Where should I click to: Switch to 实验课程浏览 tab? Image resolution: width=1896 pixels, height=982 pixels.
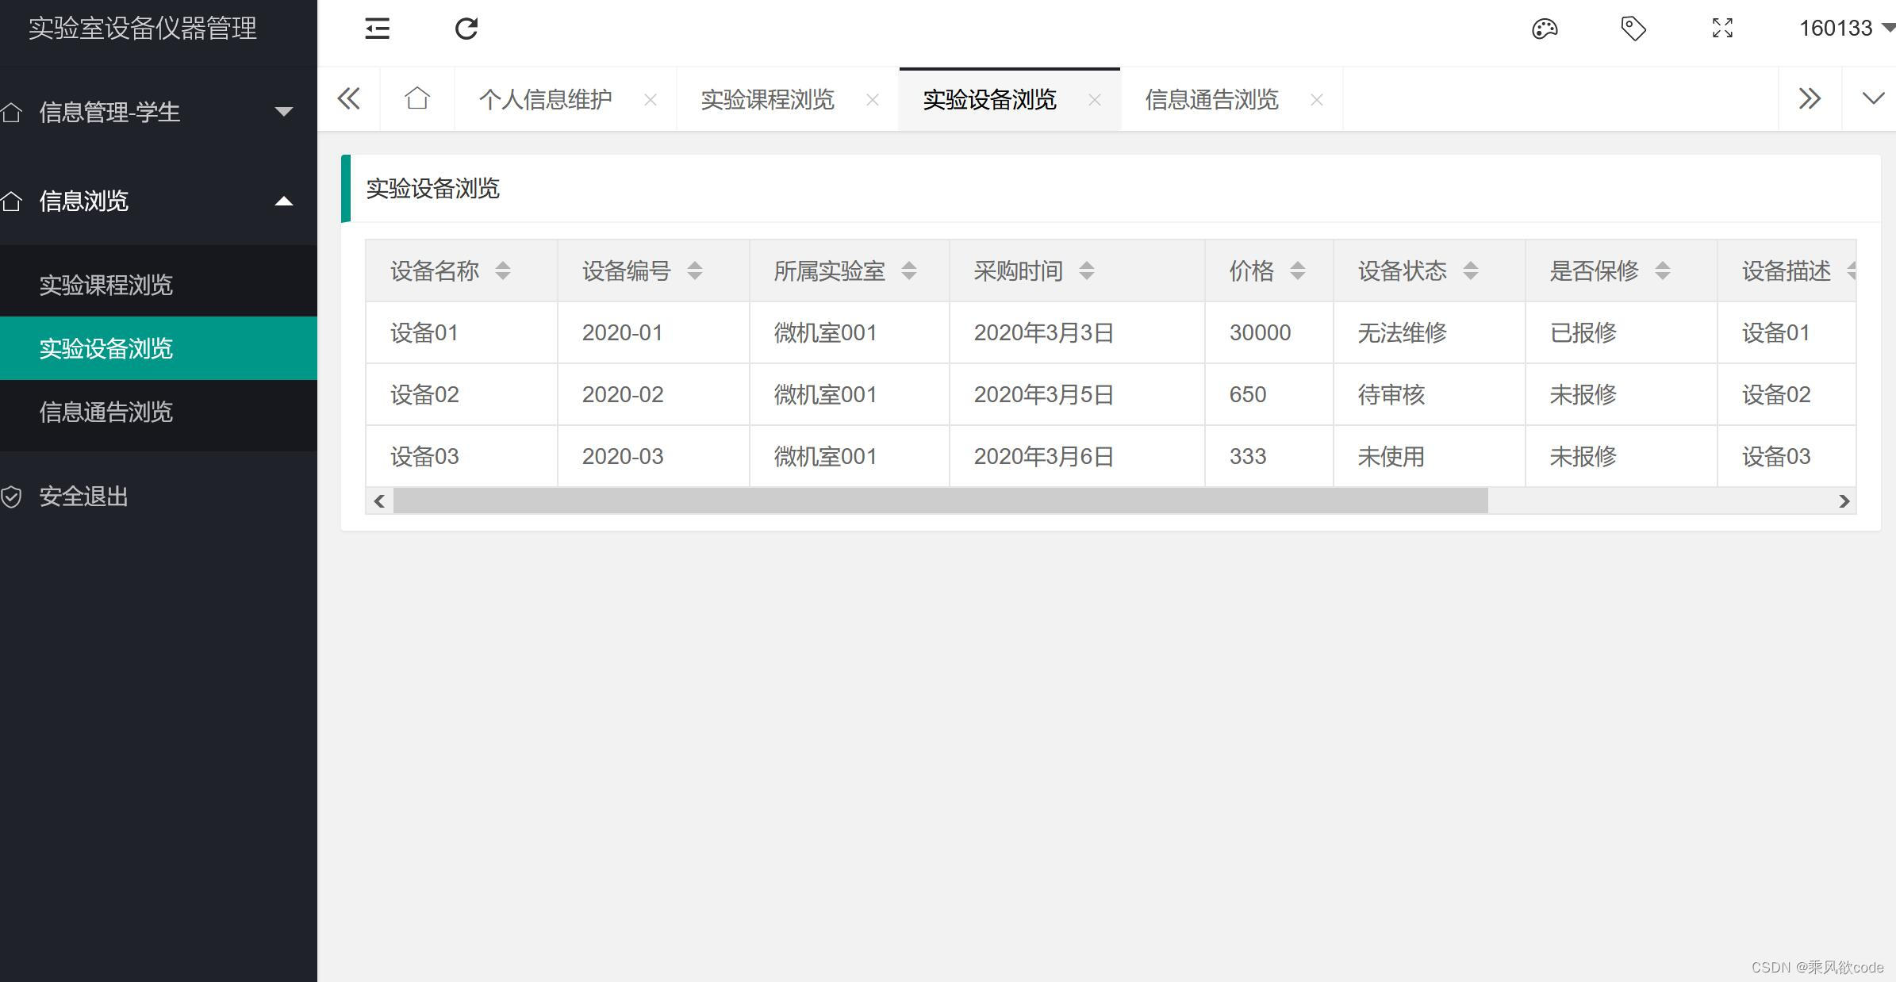click(767, 100)
